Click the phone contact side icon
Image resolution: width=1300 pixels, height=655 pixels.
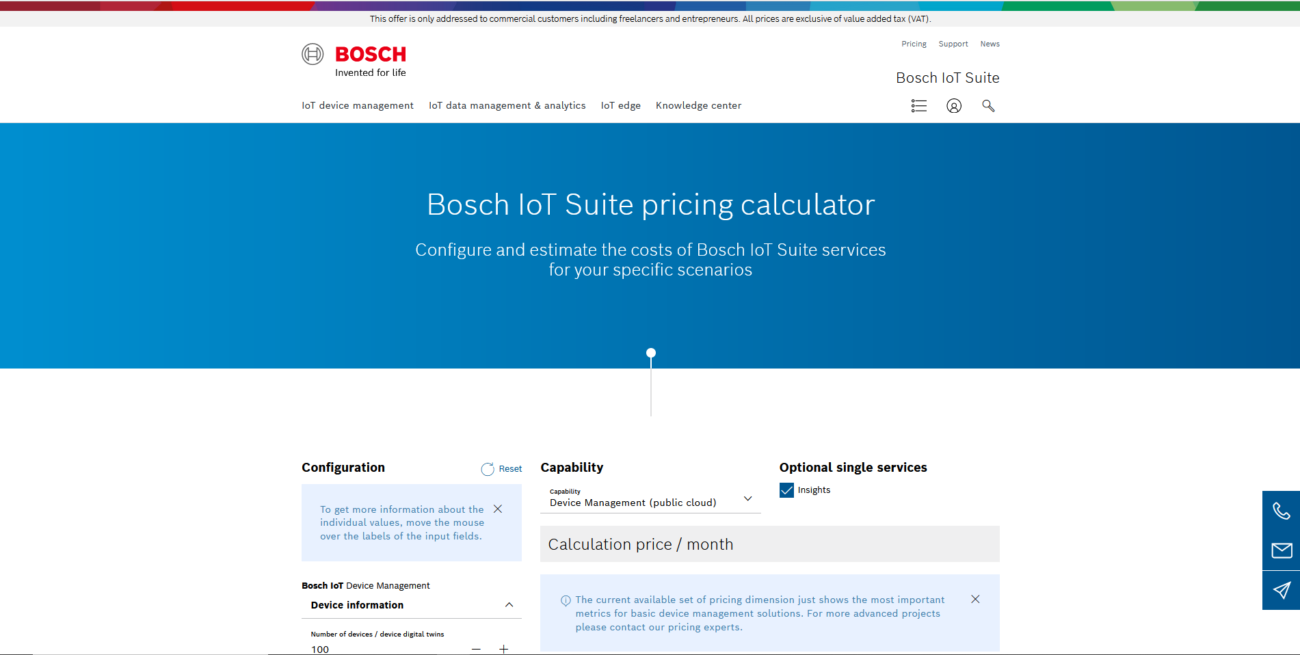[1281, 511]
